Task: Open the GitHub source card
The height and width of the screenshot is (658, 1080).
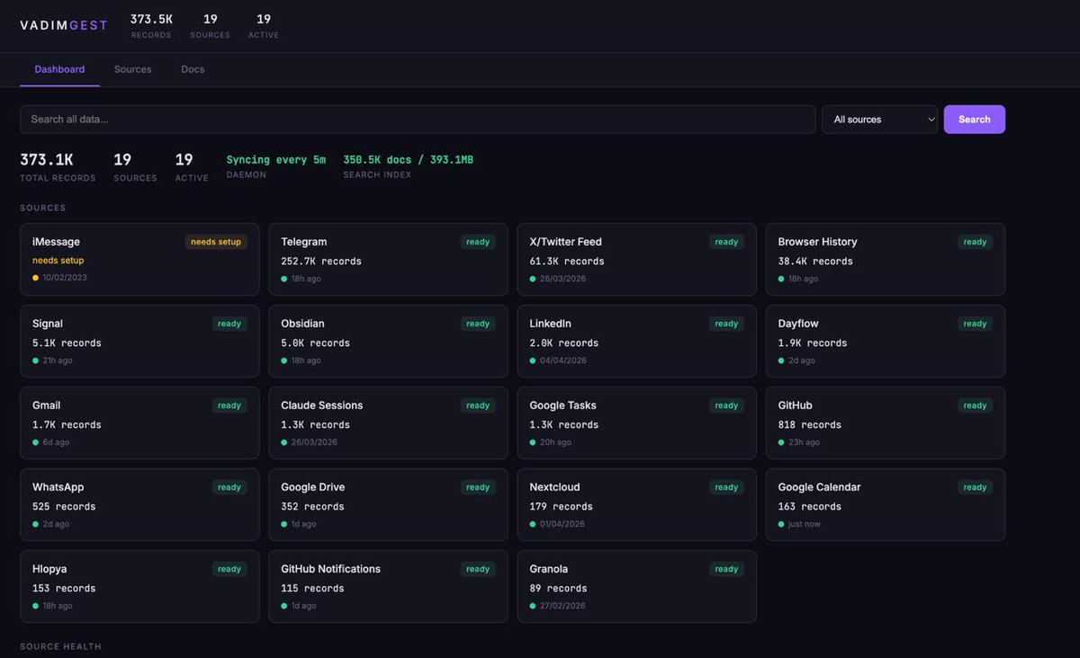Action: 885,423
